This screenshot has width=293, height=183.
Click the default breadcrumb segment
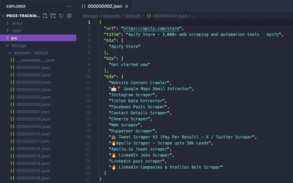pyautogui.click(x=133, y=16)
